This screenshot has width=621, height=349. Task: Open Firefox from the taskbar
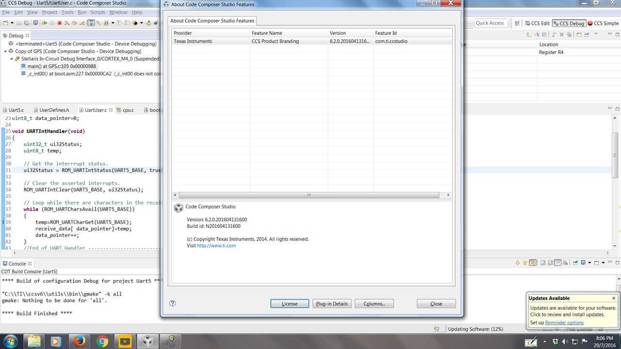[x=80, y=341]
